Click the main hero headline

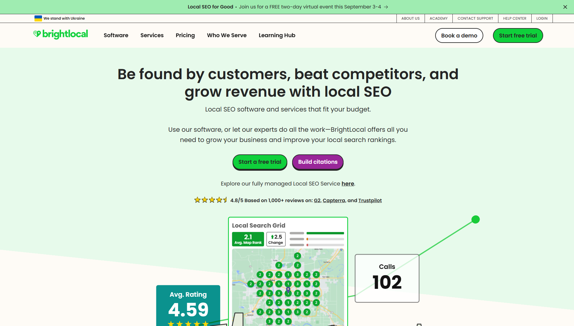(288, 83)
